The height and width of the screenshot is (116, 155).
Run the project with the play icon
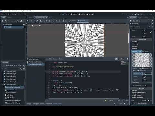click(x=123, y=14)
